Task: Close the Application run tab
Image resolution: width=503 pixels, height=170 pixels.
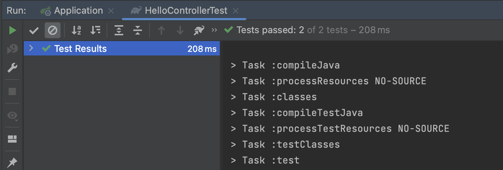Action: (x=111, y=11)
